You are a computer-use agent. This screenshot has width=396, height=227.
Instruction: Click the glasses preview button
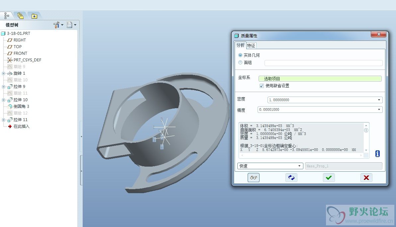click(254, 178)
